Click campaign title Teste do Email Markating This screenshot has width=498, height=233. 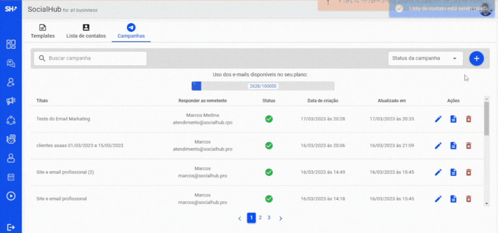[63, 119]
